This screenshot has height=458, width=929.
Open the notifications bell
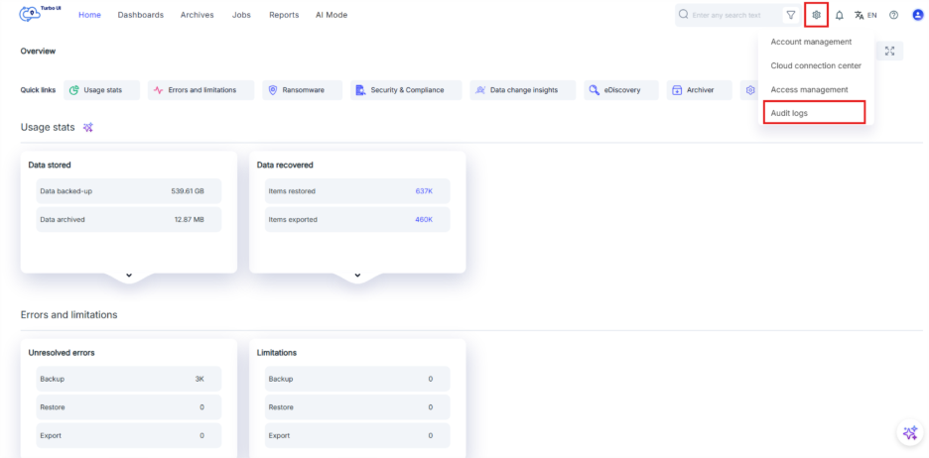(840, 15)
